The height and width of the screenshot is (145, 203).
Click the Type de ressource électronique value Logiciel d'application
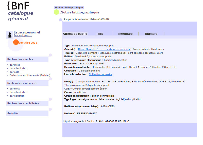click(x=116, y=60)
